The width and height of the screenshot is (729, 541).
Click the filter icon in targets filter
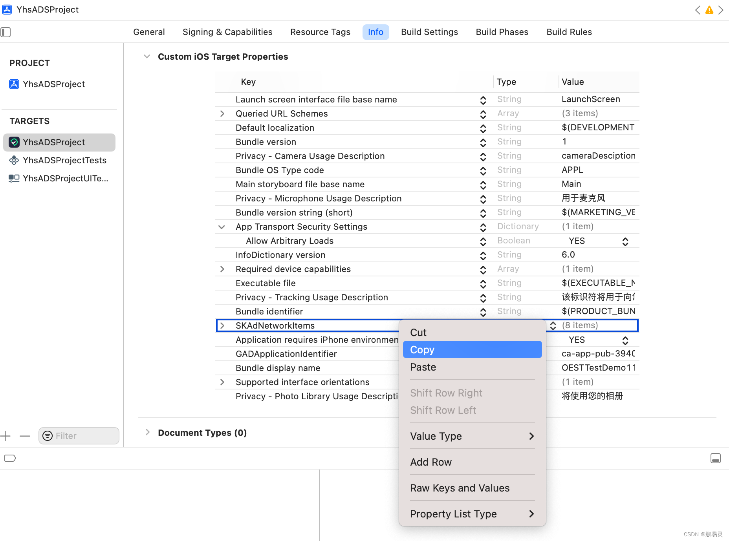pos(48,436)
